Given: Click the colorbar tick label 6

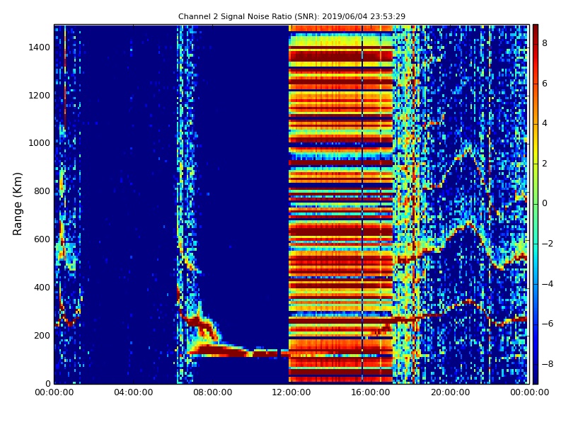Looking at the screenshot, I should (x=545, y=84).
